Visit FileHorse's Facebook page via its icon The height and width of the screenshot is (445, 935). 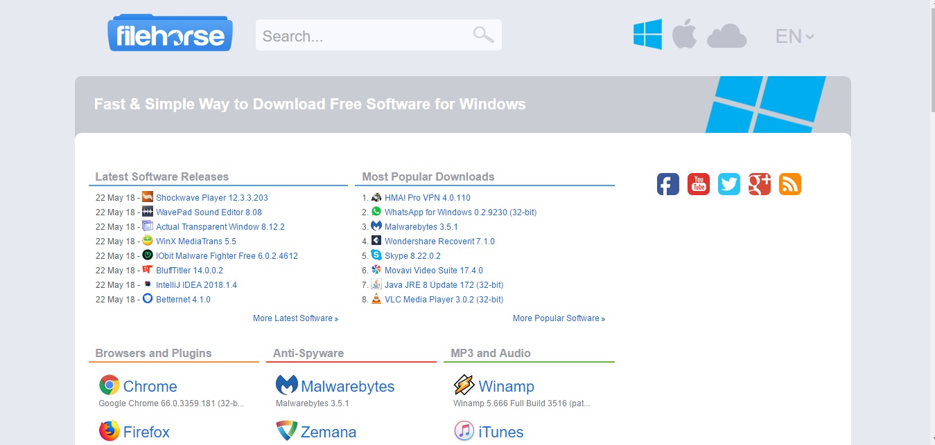(x=667, y=183)
